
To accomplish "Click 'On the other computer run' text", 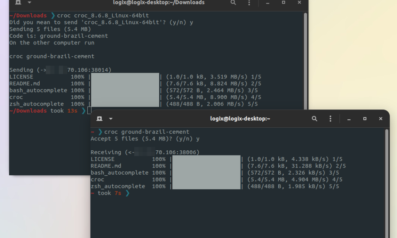I will coord(52,43).
